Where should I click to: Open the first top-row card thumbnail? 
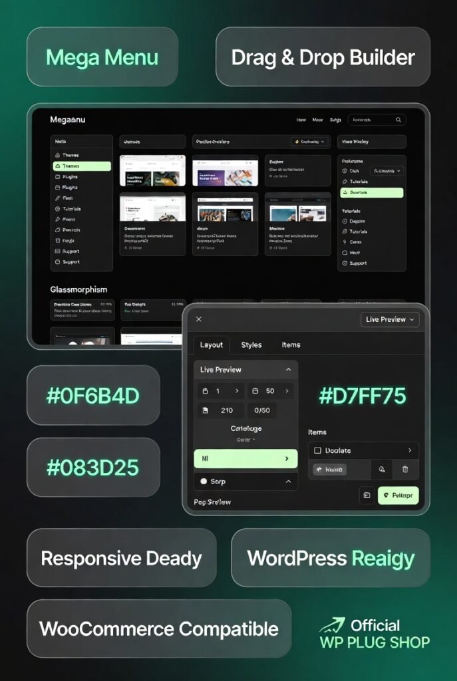152,171
